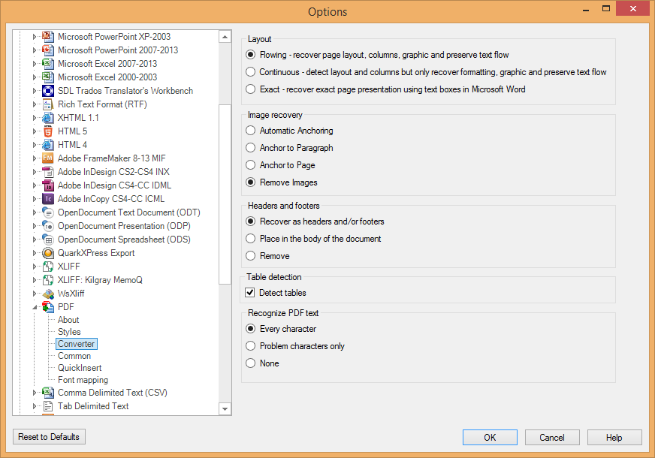Viewport: 655px width, 458px height.
Task: Confirm settings with the OK button
Action: [x=490, y=437]
